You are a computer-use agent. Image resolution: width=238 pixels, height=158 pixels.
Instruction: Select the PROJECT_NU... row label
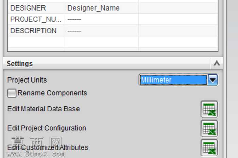pos(36,19)
